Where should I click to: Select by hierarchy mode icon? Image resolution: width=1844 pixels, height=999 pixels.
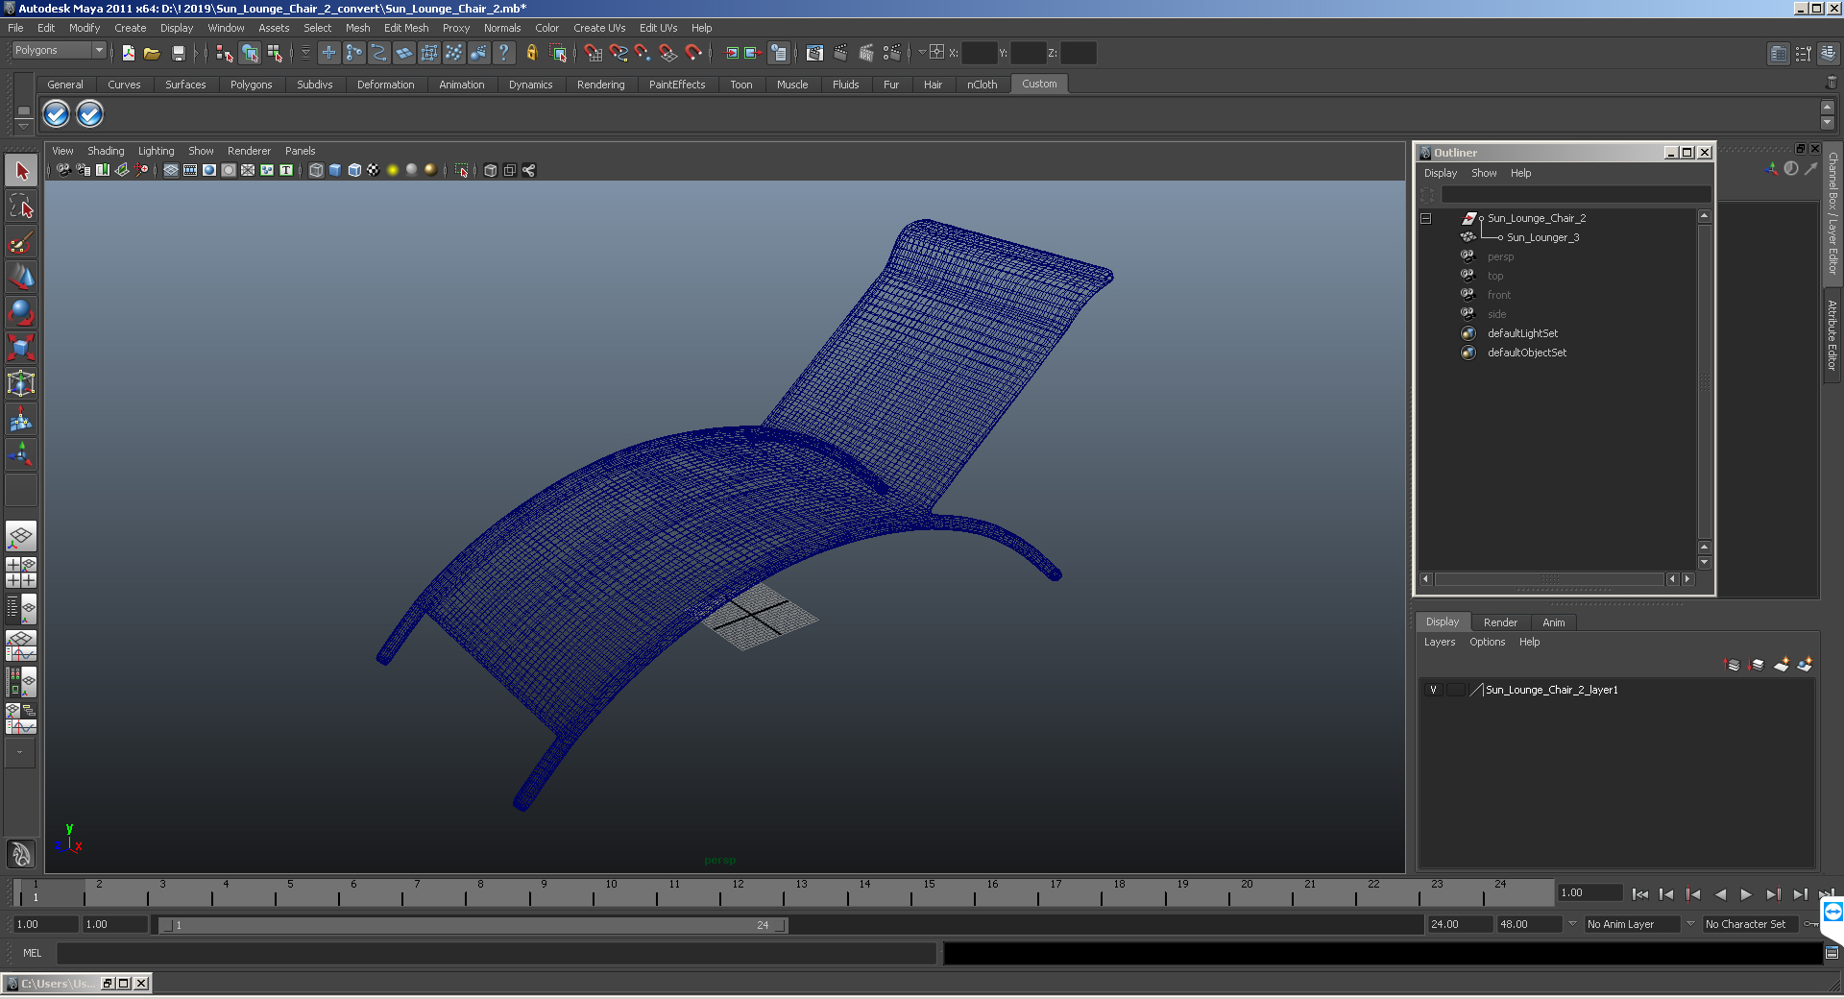point(224,53)
